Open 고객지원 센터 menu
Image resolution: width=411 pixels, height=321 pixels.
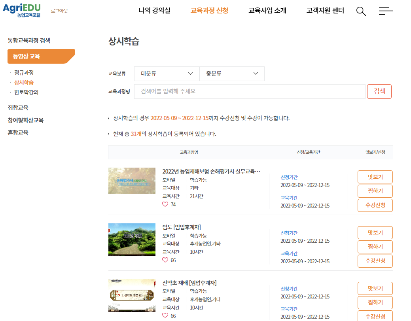(x=325, y=11)
